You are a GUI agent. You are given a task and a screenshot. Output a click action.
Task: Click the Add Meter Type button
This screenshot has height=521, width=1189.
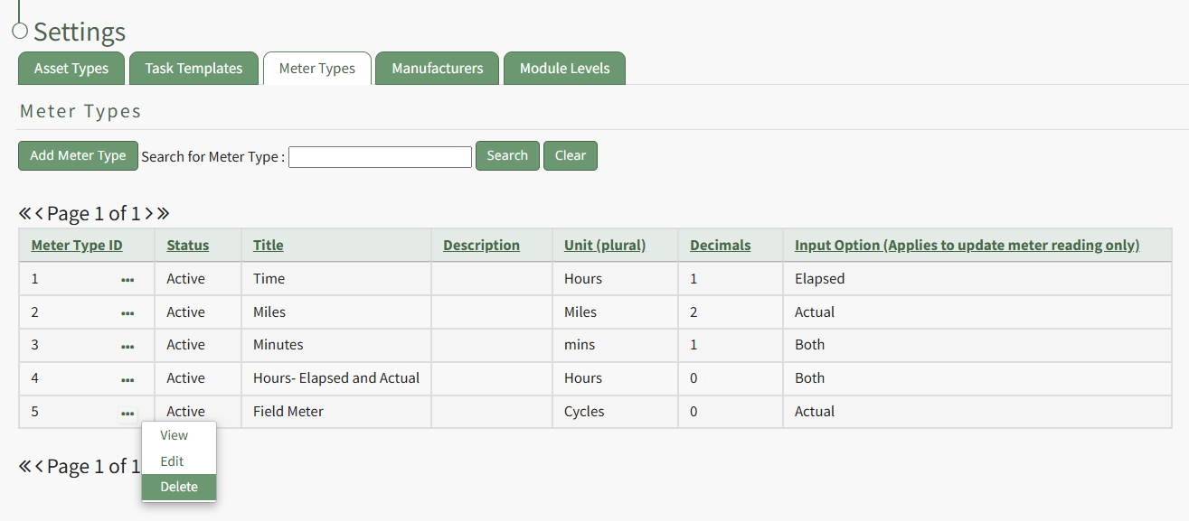point(78,155)
